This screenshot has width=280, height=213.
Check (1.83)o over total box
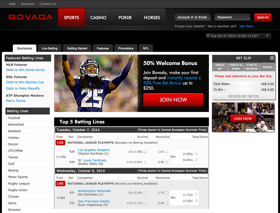coord(196,153)
